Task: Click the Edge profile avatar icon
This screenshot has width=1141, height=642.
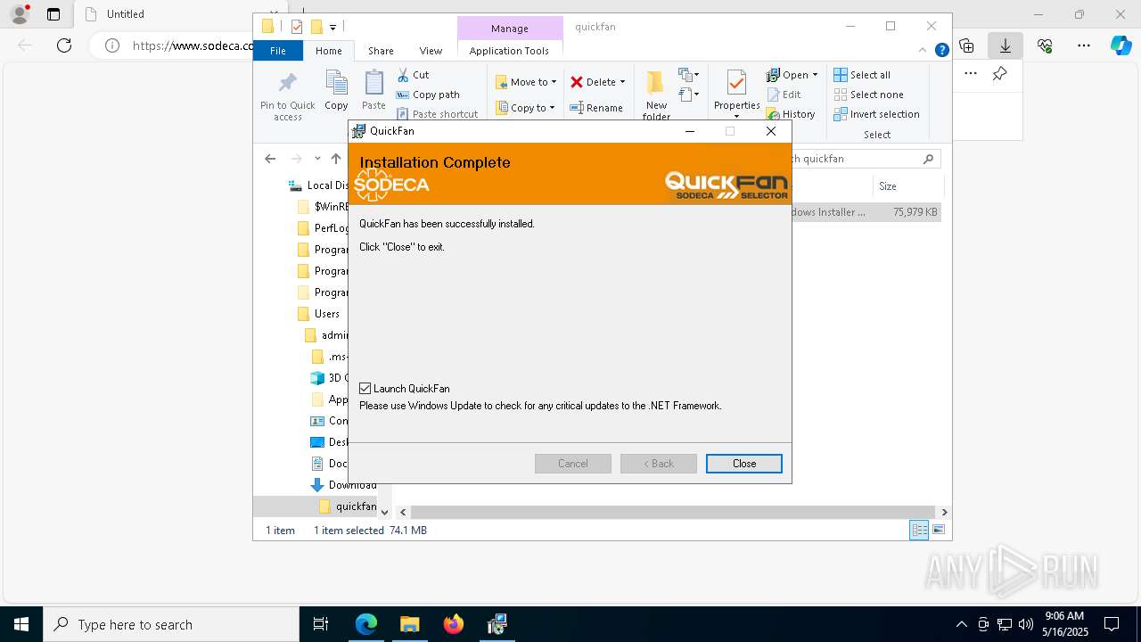Action: (20, 14)
